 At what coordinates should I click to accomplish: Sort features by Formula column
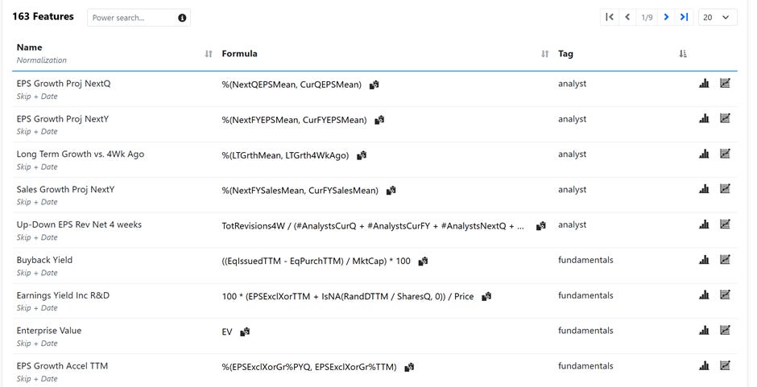(544, 54)
